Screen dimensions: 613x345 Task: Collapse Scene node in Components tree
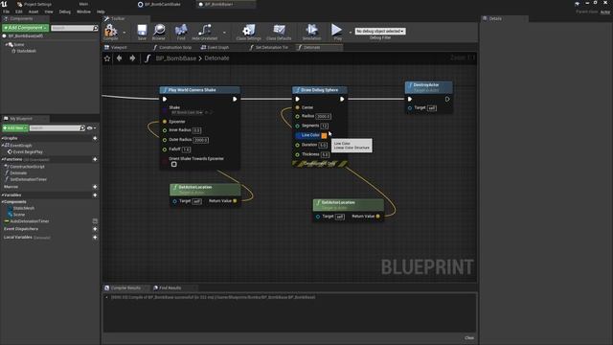pos(7,45)
